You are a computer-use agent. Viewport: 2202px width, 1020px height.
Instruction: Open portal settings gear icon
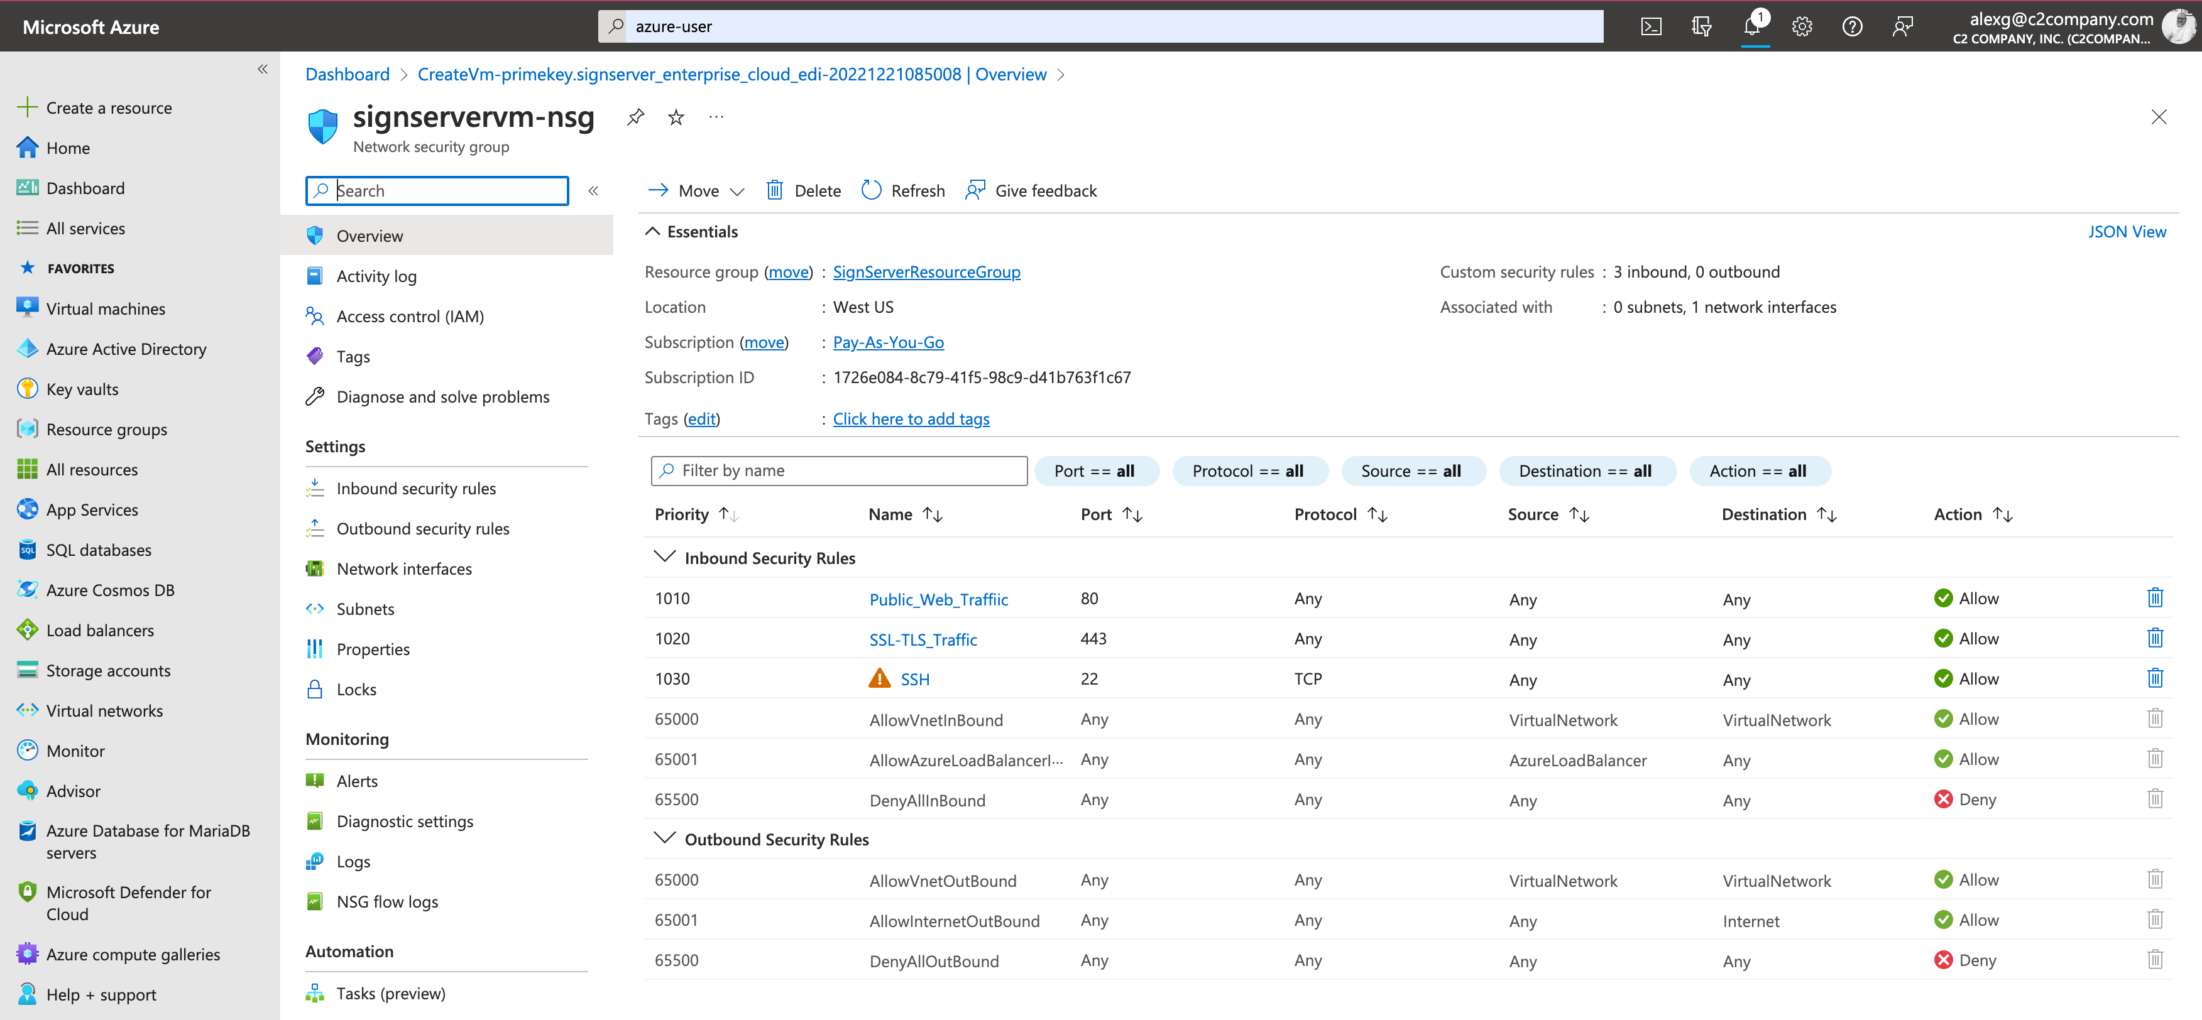[x=1802, y=26]
